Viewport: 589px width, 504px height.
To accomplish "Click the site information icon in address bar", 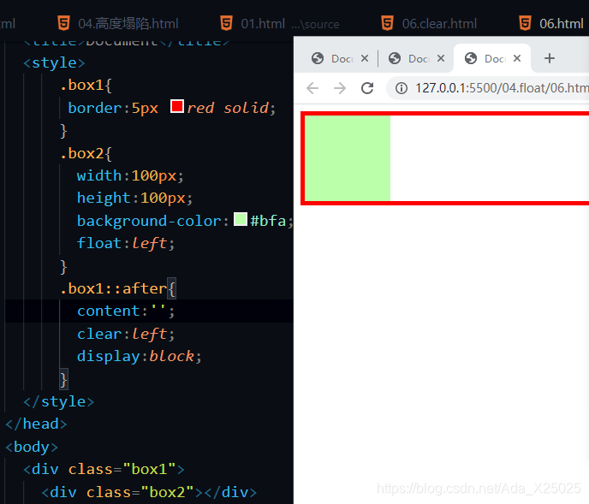I will click(x=402, y=88).
